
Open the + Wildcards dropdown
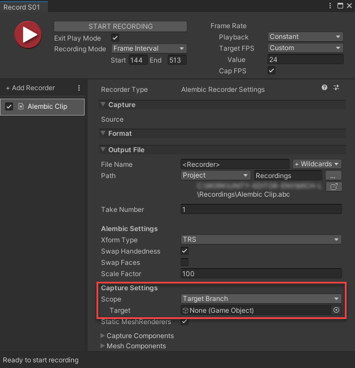pos(317,164)
